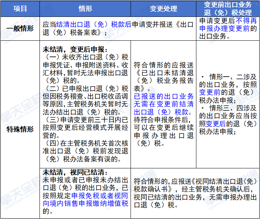Select the row label "一般情形"

tap(20, 29)
